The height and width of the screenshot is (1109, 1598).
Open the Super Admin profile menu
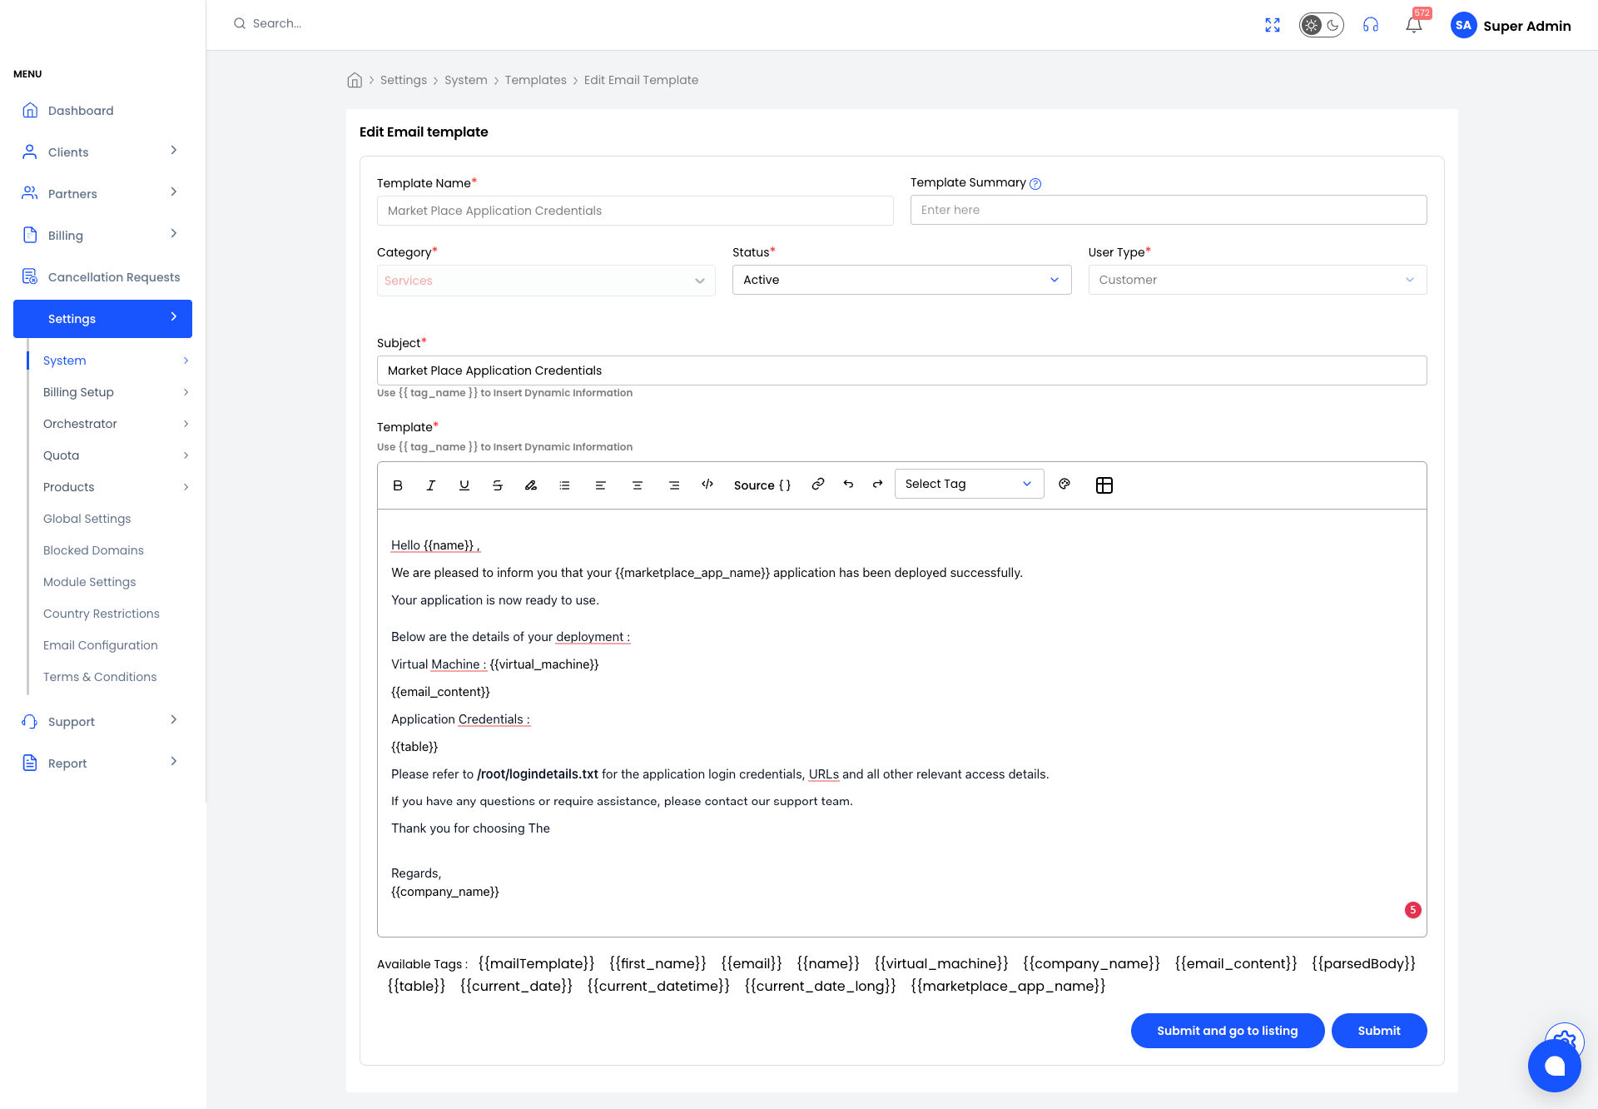(1511, 25)
